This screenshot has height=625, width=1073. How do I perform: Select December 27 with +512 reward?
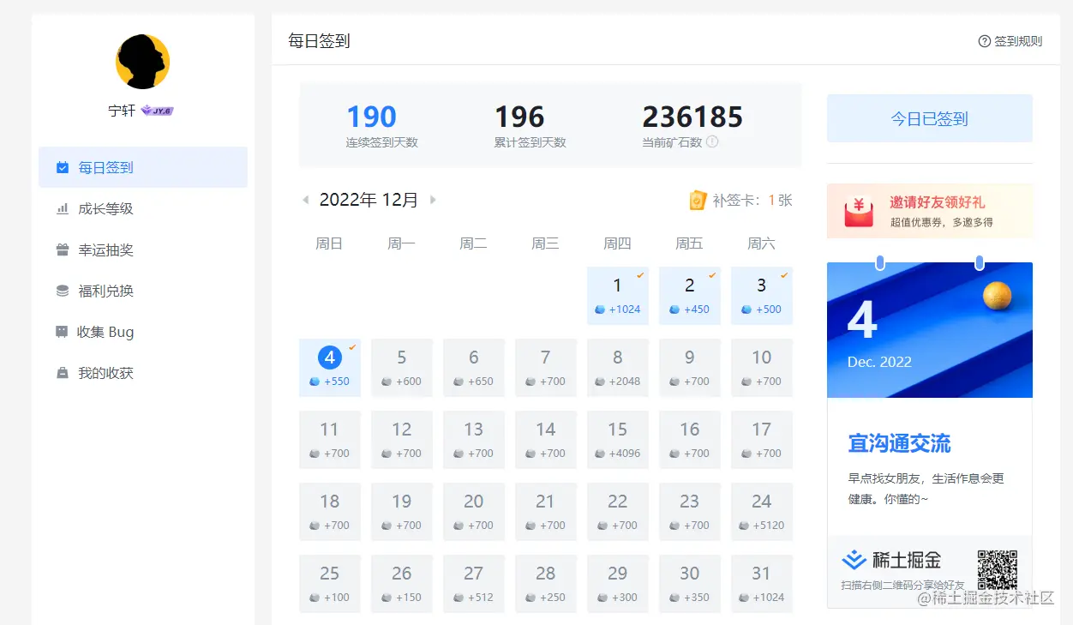(x=474, y=584)
